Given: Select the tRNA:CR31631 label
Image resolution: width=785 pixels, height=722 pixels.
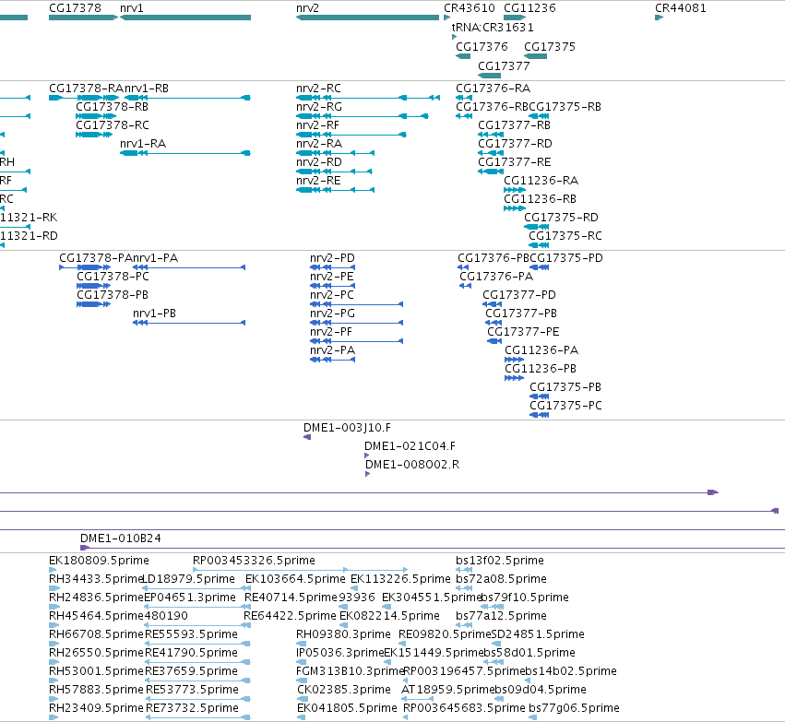Looking at the screenshot, I should click(493, 27).
